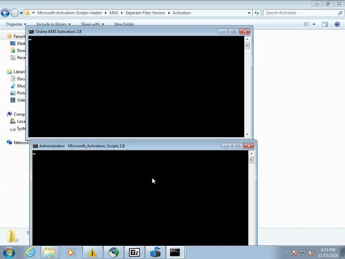The height and width of the screenshot is (259, 345).
Task: Click cmd icon of Microsoft_Activation_Scripts window
Action: [x=35, y=146]
